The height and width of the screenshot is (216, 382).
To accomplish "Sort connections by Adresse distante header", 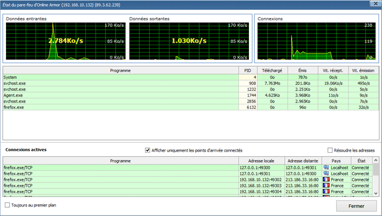I will (x=303, y=161).
